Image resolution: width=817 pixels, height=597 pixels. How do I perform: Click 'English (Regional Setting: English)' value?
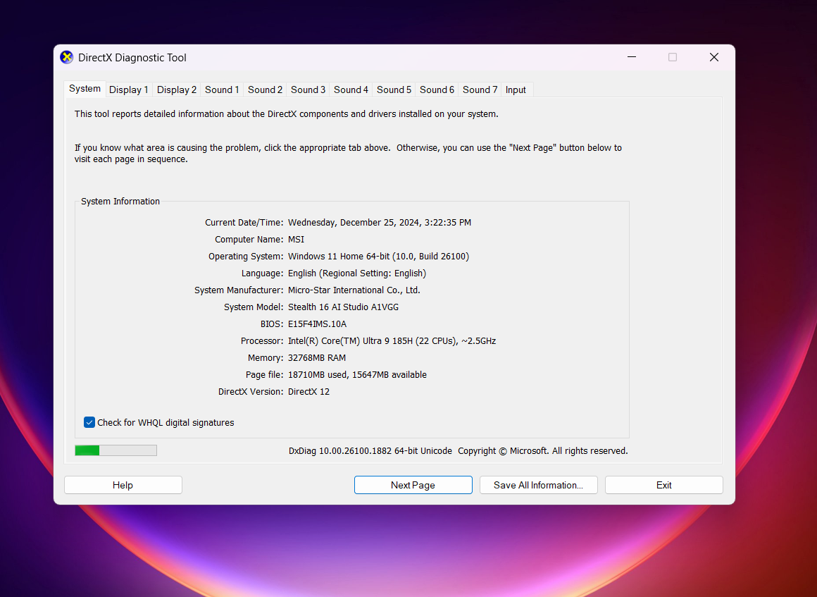tap(357, 273)
